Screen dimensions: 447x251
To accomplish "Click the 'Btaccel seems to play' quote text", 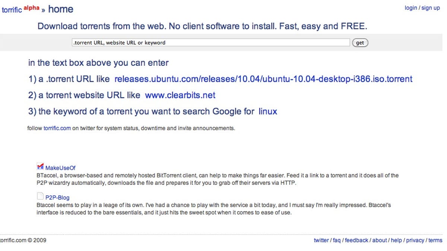I will tap(213, 209).
